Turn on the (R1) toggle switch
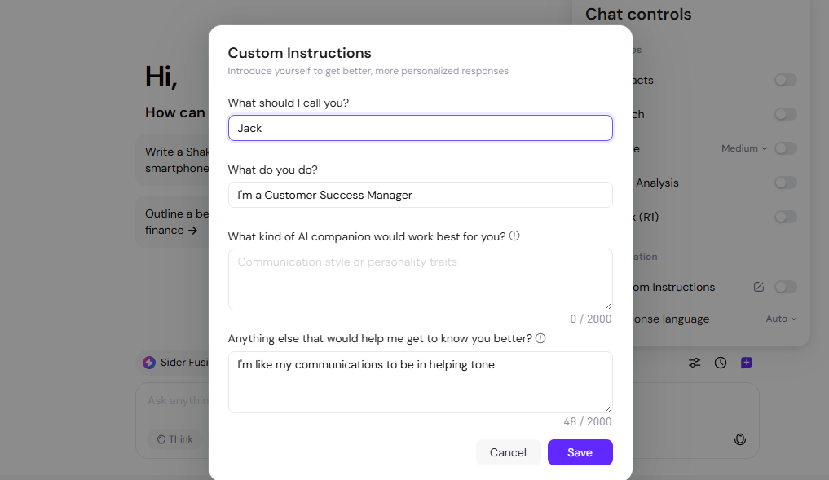This screenshot has height=480, width=829. pos(786,217)
